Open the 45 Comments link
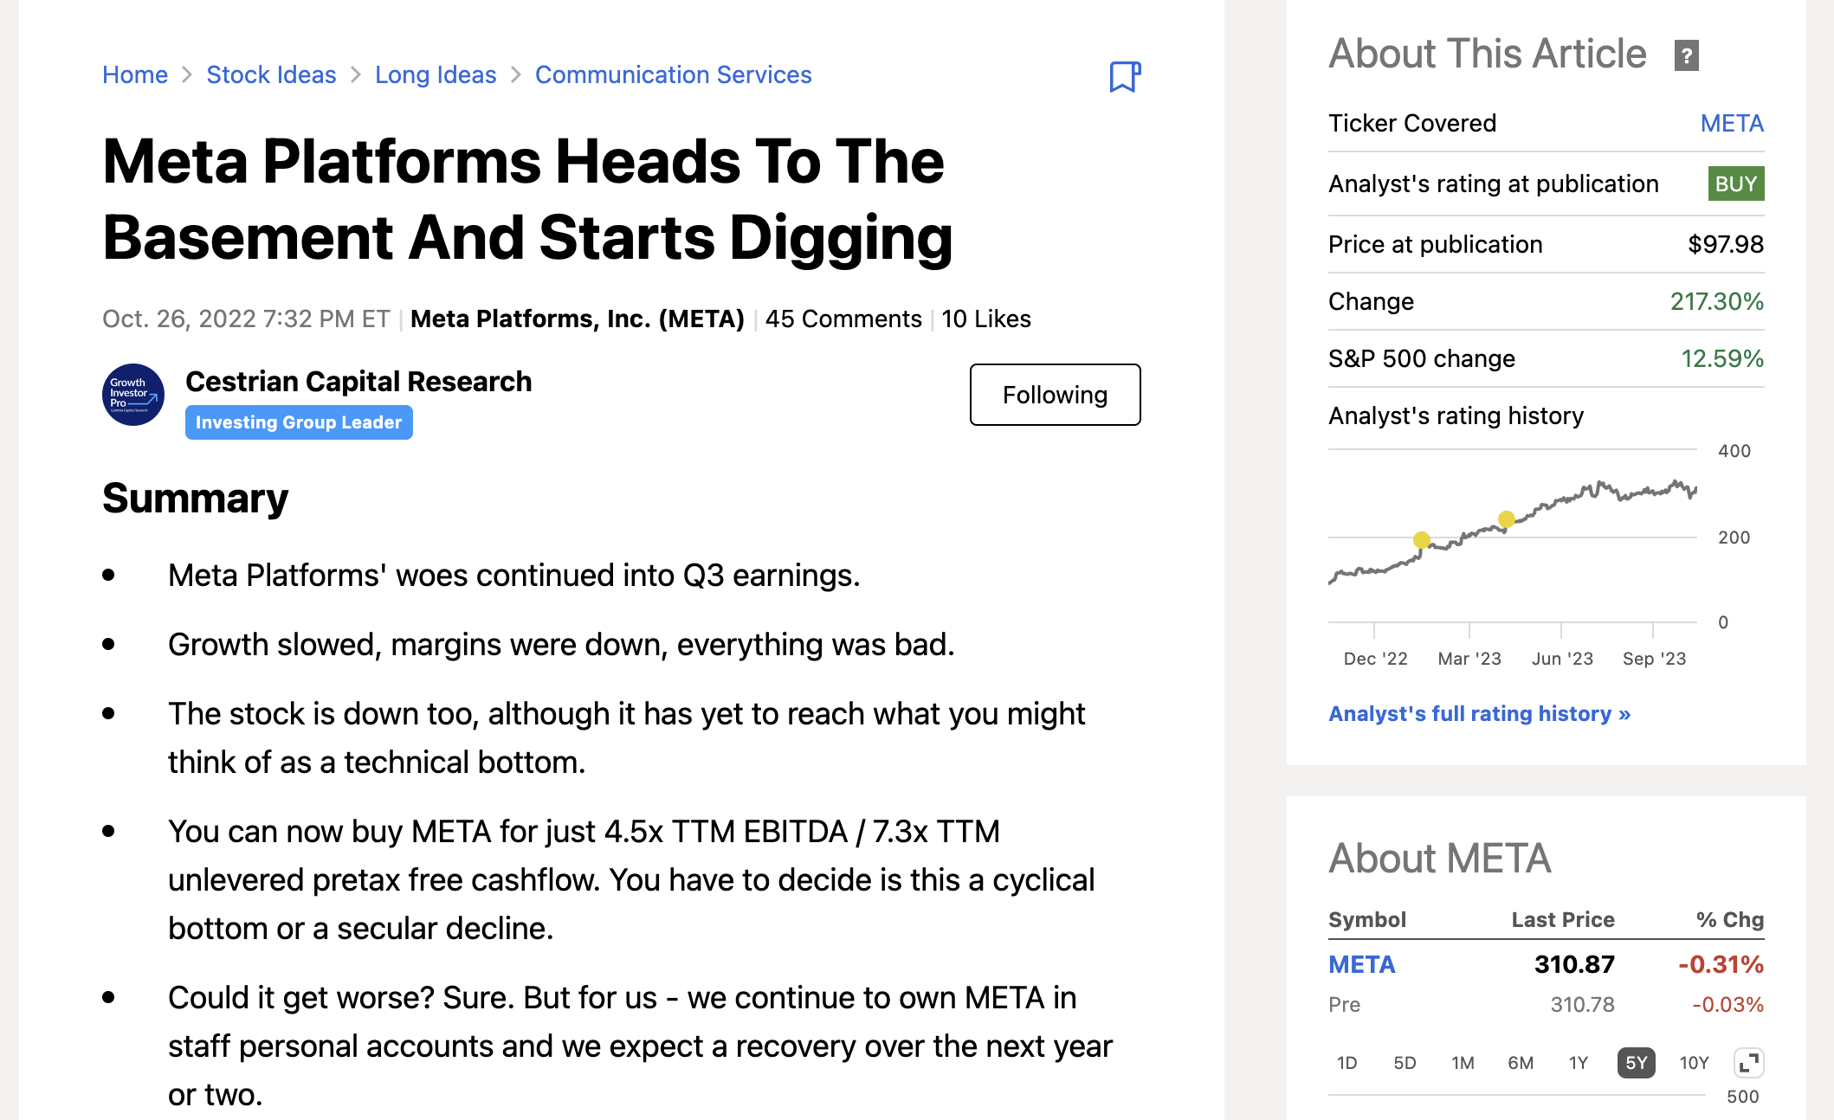The height and width of the screenshot is (1120, 1834). point(843,319)
